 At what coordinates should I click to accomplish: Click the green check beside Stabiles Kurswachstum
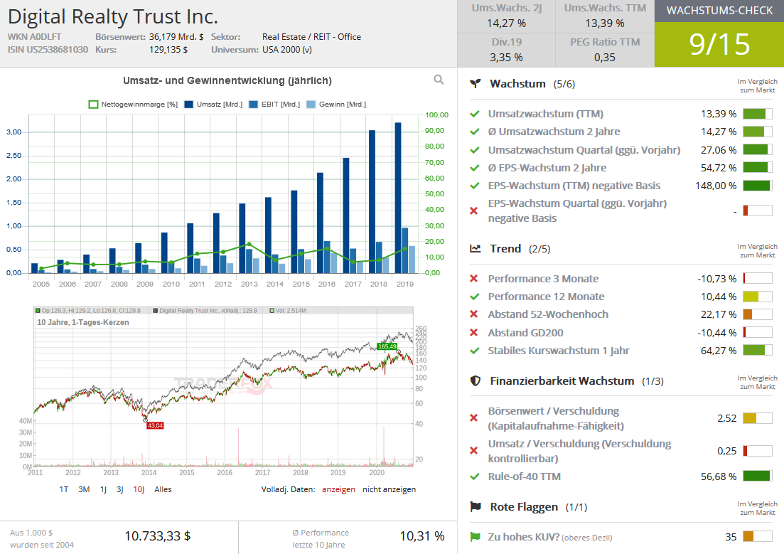point(475,351)
